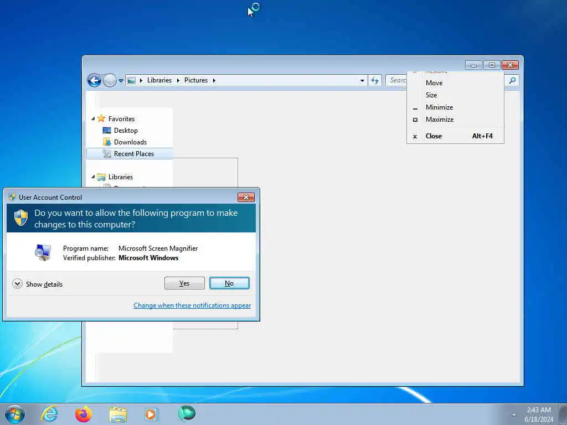Click the location icon in the address bar
The image size is (567, 425).
(132, 80)
